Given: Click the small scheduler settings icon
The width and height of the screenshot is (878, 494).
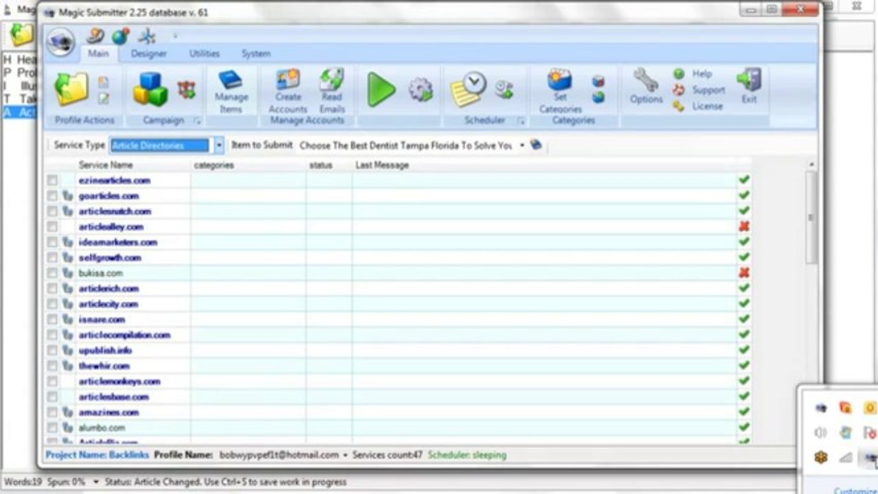Looking at the screenshot, I should coord(505,90).
